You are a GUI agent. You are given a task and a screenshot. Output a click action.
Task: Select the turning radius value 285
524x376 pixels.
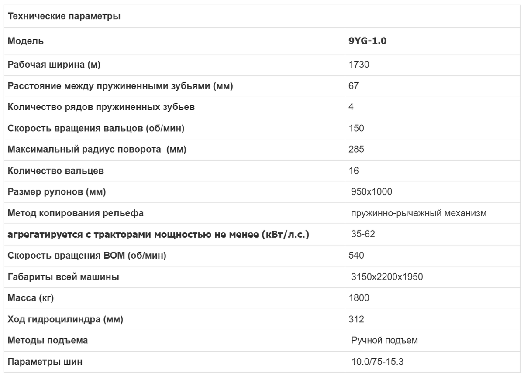click(356, 150)
